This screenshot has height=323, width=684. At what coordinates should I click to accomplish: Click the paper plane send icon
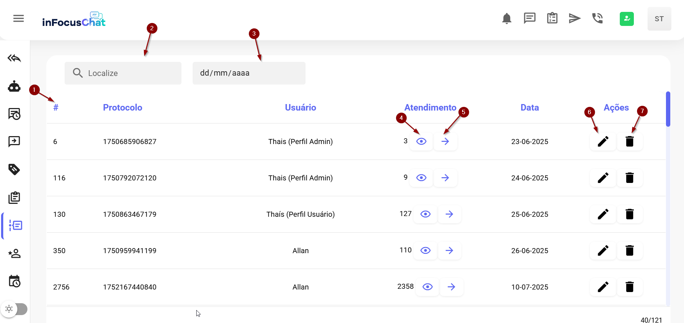(574, 18)
